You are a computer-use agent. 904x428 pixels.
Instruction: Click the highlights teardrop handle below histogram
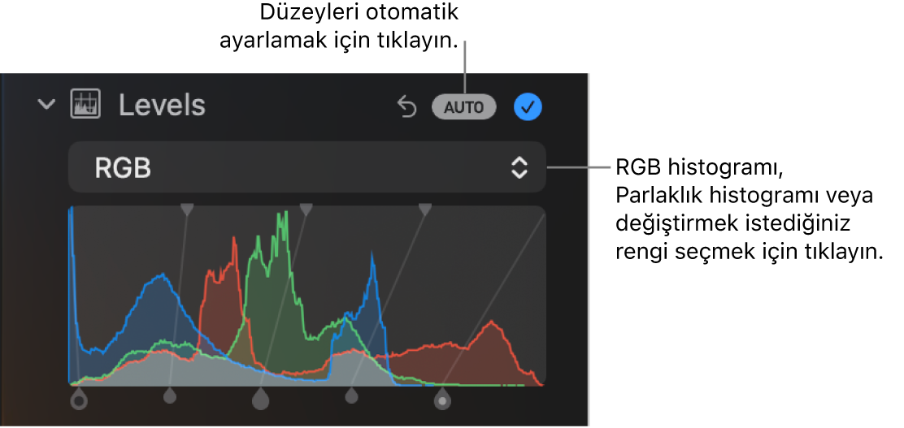(x=352, y=396)
